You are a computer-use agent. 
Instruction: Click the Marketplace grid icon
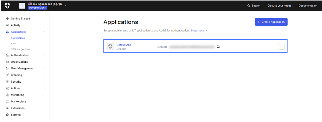tap(7, 101)
